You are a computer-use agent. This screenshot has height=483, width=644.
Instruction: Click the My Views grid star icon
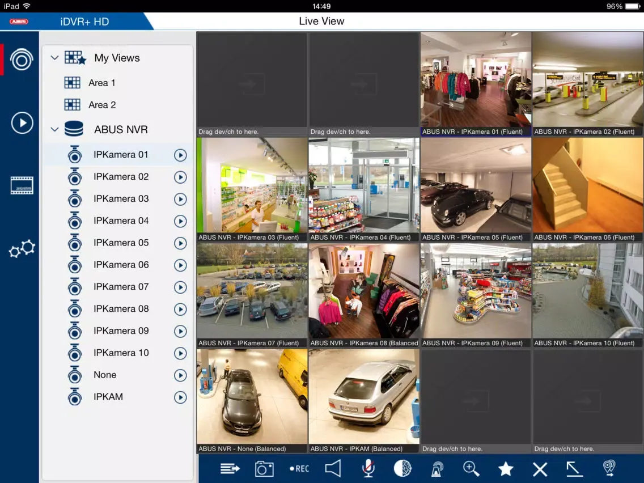(x=75, y=58)
